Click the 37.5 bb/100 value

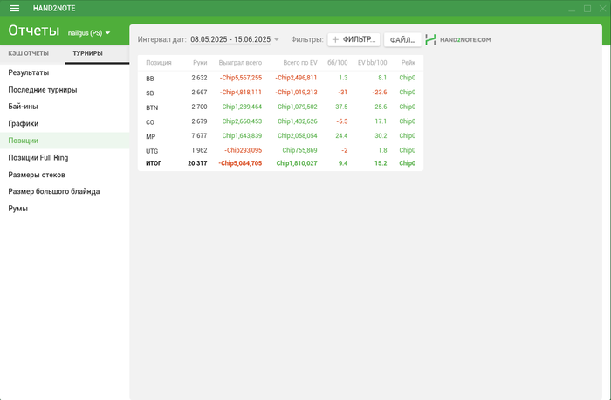pyautogui.click(x=341, y=107)
